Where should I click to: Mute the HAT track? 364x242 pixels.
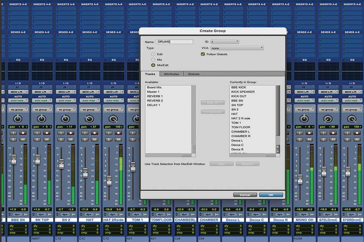(95, 139)
